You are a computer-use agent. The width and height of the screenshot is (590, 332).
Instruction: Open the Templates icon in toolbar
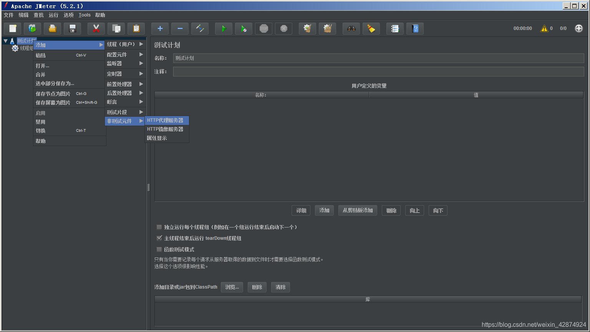coord(32,28)
